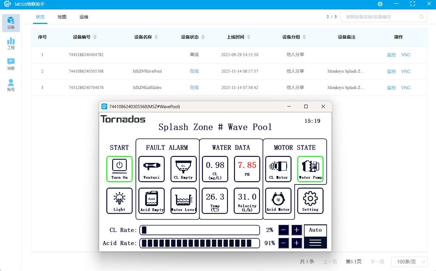Click VNC link for MSZ#KidSlides
The width and height of the screenshot is (436, 271).
click(406, 87)
